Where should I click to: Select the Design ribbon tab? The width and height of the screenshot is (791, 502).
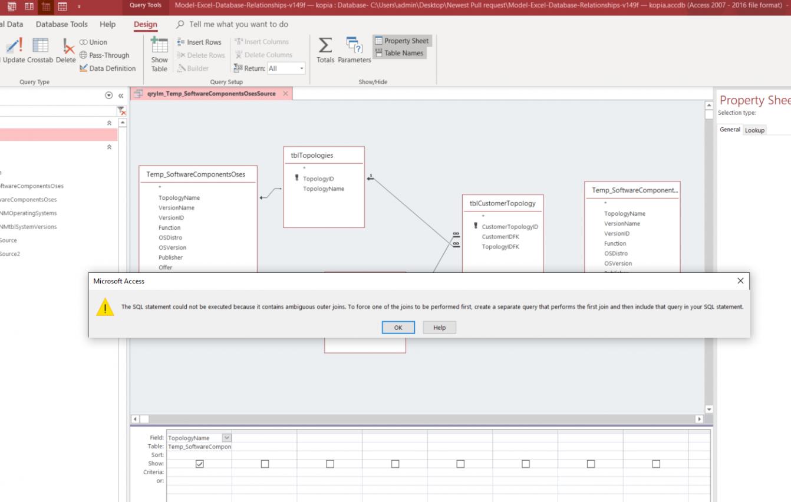pyautogui.click(x=146, y=25)
